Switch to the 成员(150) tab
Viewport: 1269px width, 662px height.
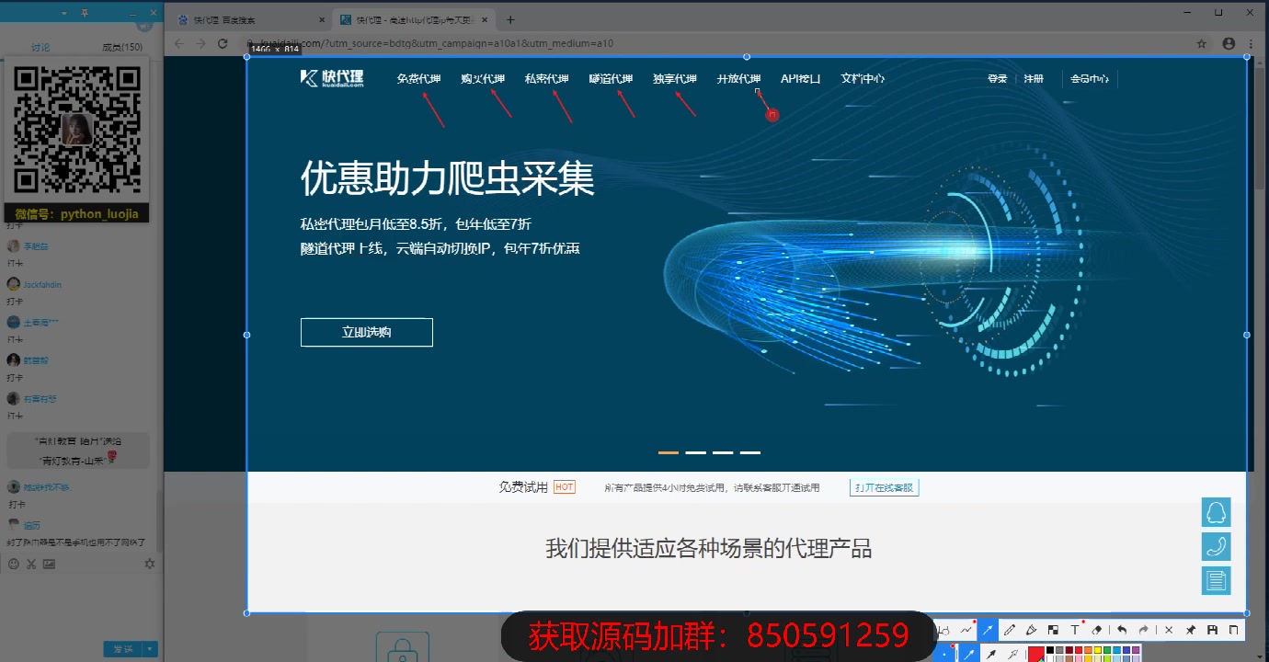coord(123,46)
